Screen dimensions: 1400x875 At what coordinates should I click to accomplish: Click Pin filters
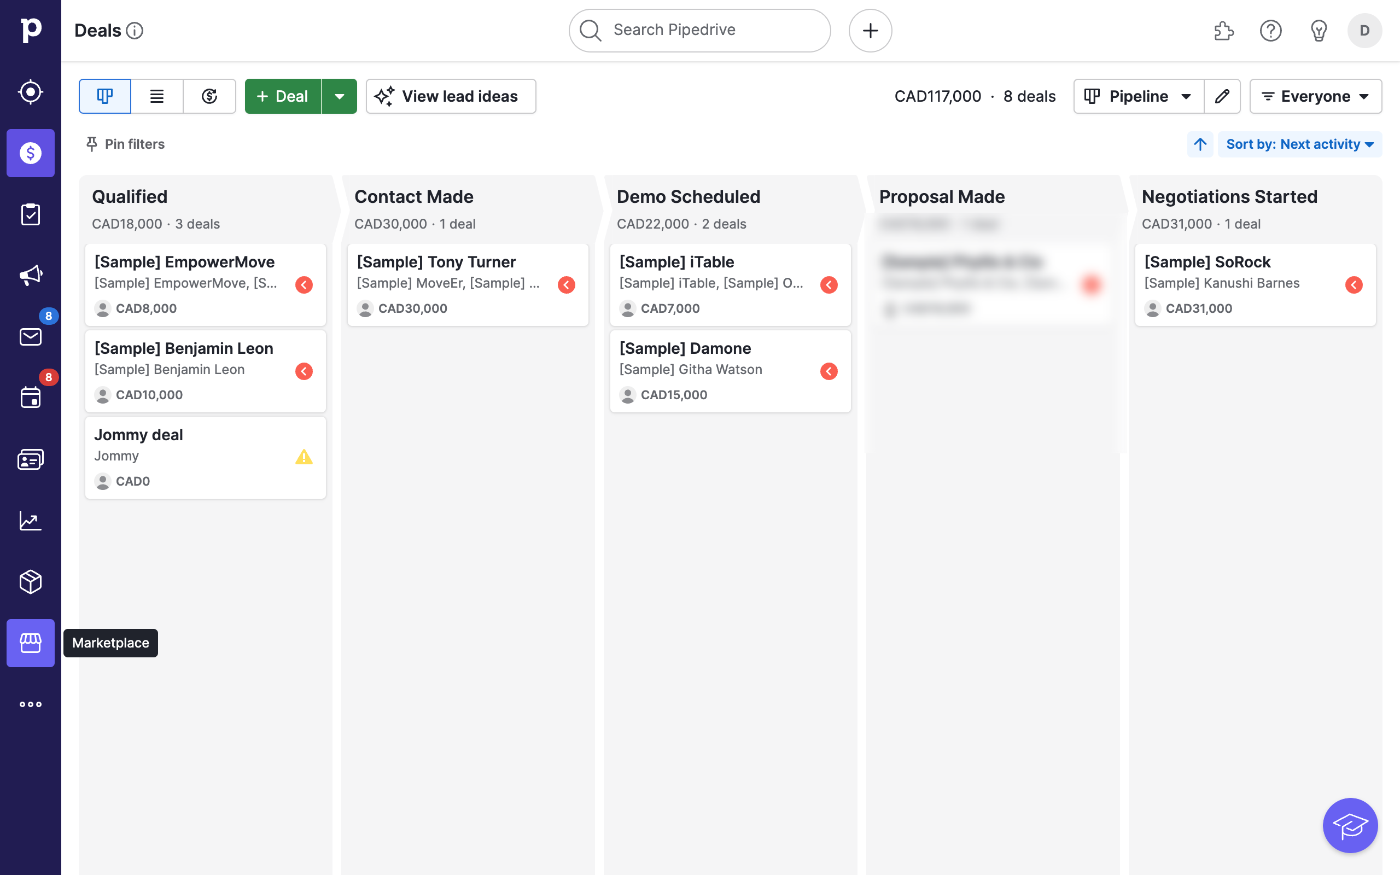(x=125, y=144)
